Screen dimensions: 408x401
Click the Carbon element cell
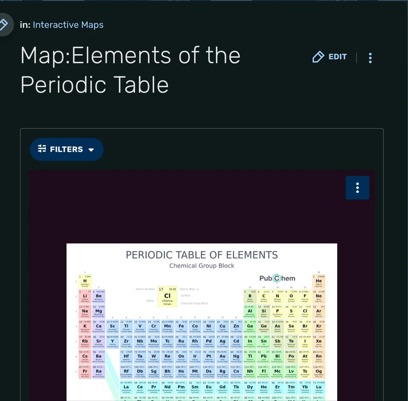264,297
